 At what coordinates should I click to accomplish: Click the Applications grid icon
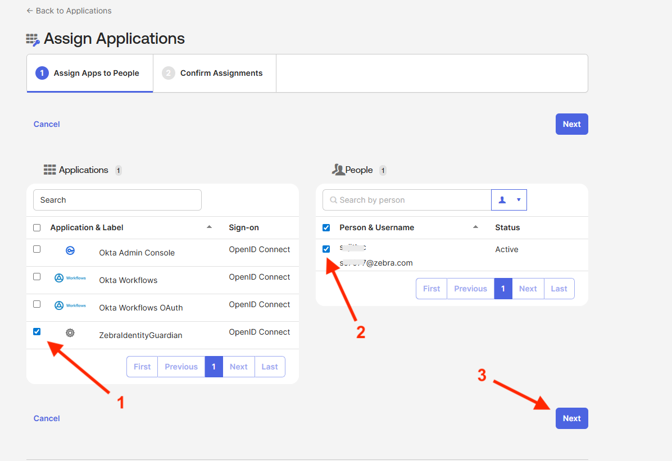49,170
